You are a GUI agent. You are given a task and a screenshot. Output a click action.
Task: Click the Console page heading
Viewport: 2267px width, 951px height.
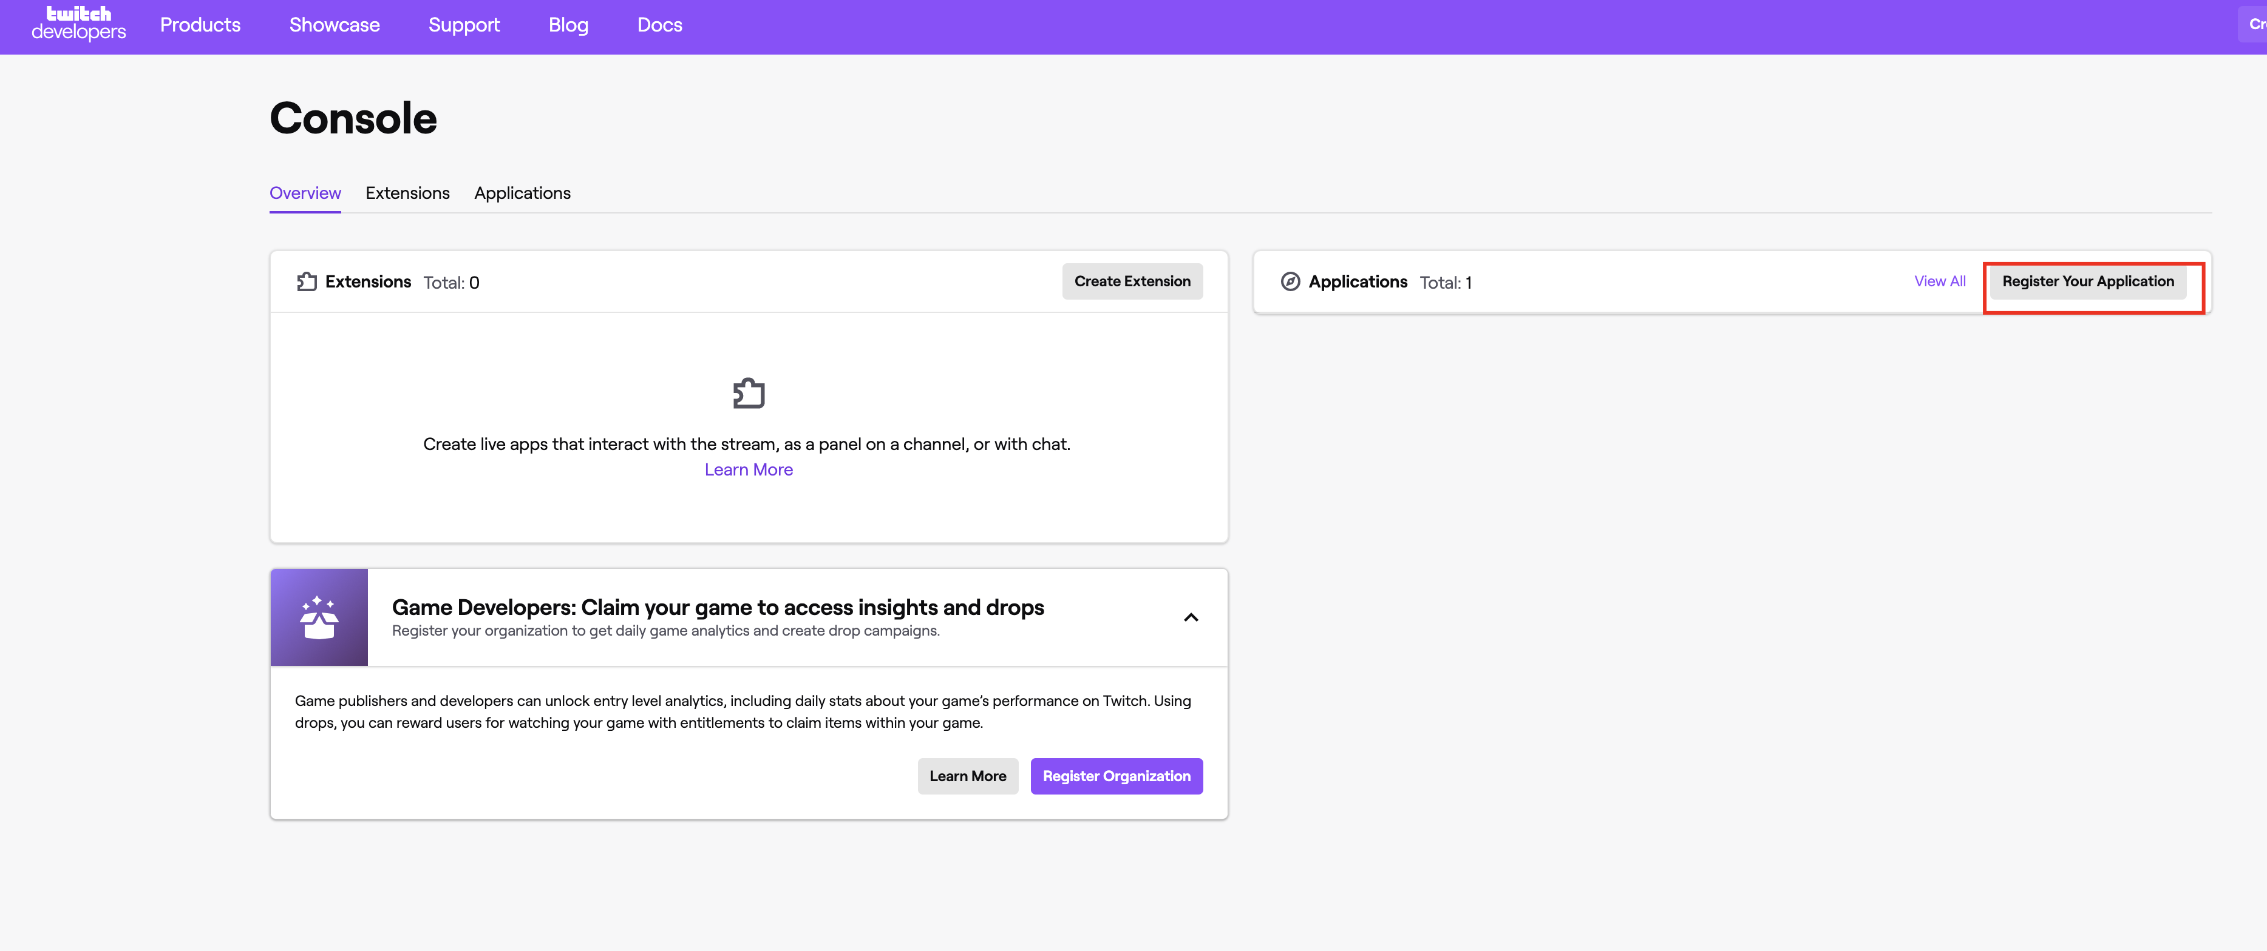[x=353, y=118]
